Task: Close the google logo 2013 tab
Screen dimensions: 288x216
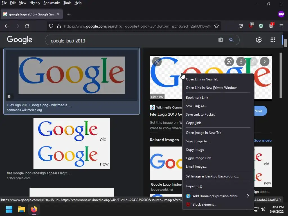Action: (x=58, y=14)
